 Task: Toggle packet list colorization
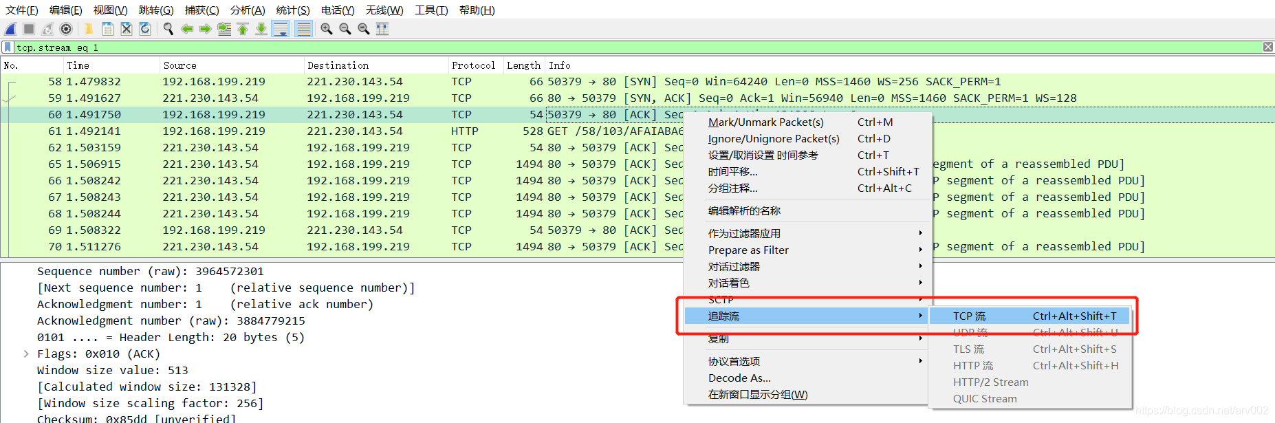click(x=303, y=29)
